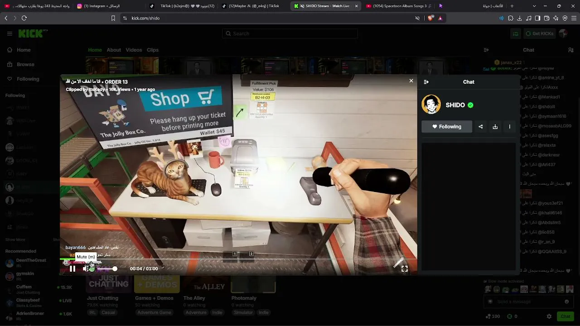Open the Leo AI sparkle icon
This screenshot has height=326, width=580.
click(556, 18)
